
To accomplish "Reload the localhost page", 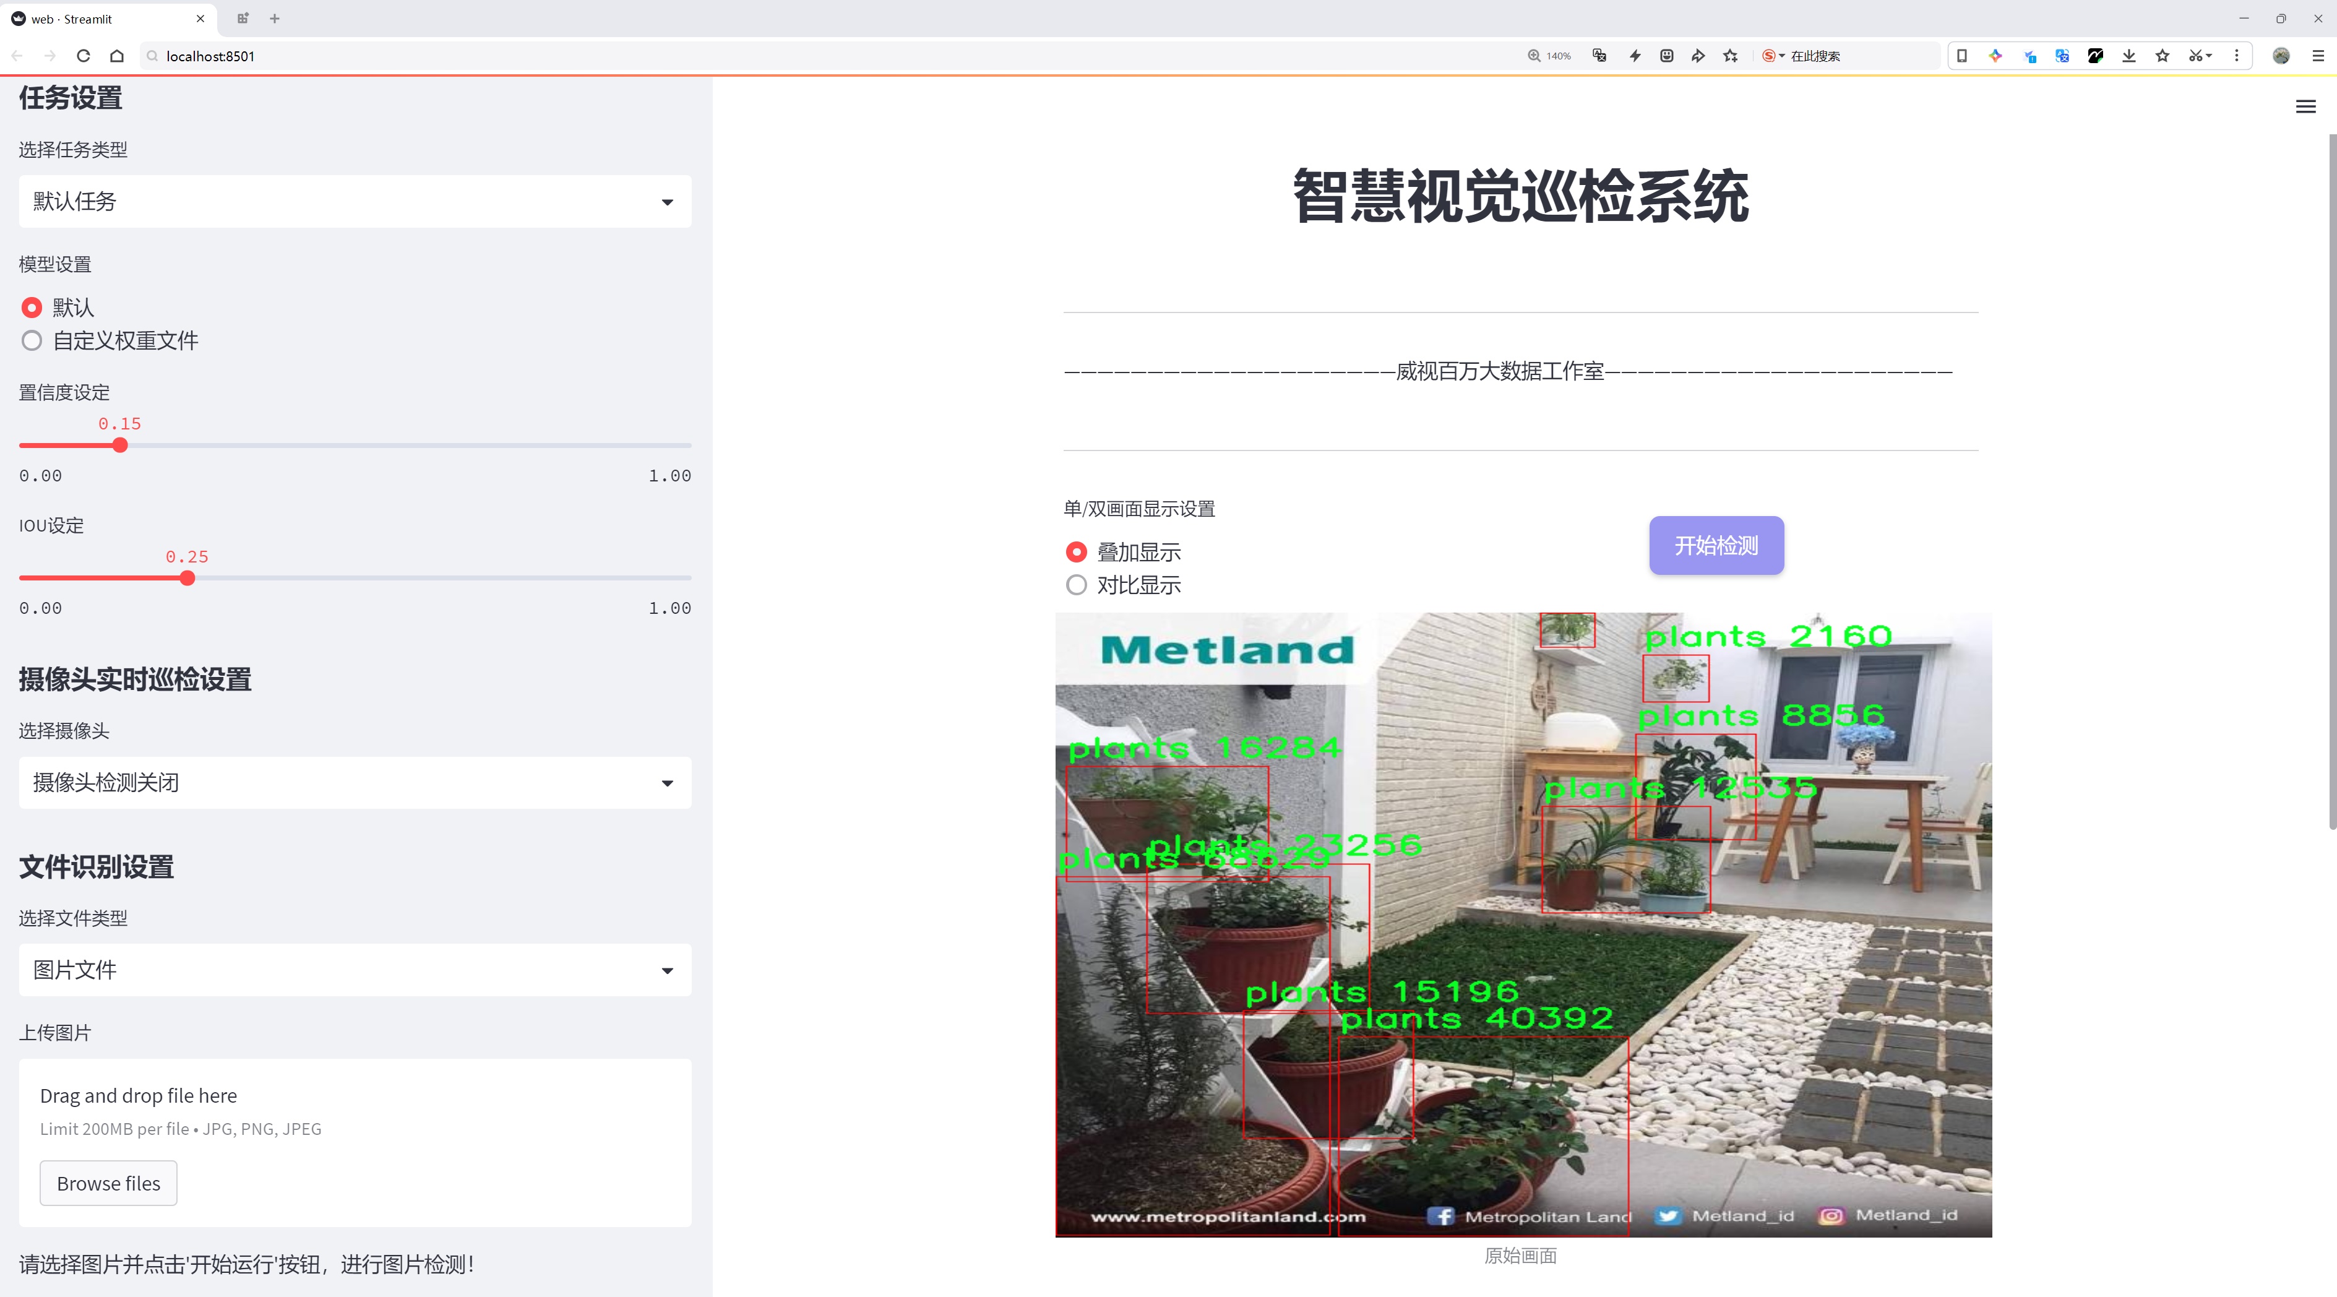I will pos(84,55).
